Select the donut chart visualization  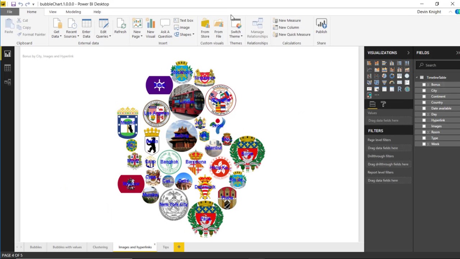tap(392, 76)
